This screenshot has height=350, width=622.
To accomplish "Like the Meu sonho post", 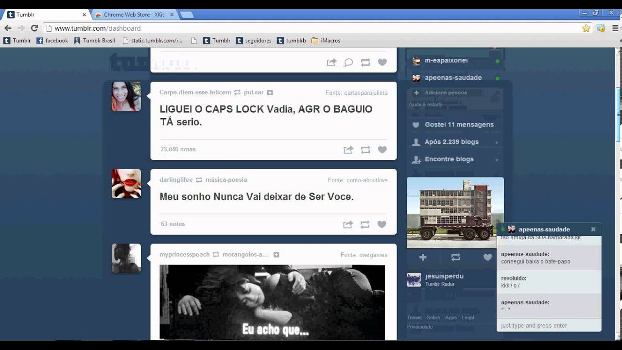I will [382, 224].
